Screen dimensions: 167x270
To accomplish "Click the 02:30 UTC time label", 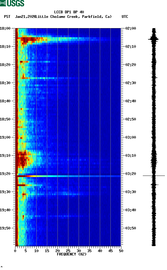I will click(131, 83).
